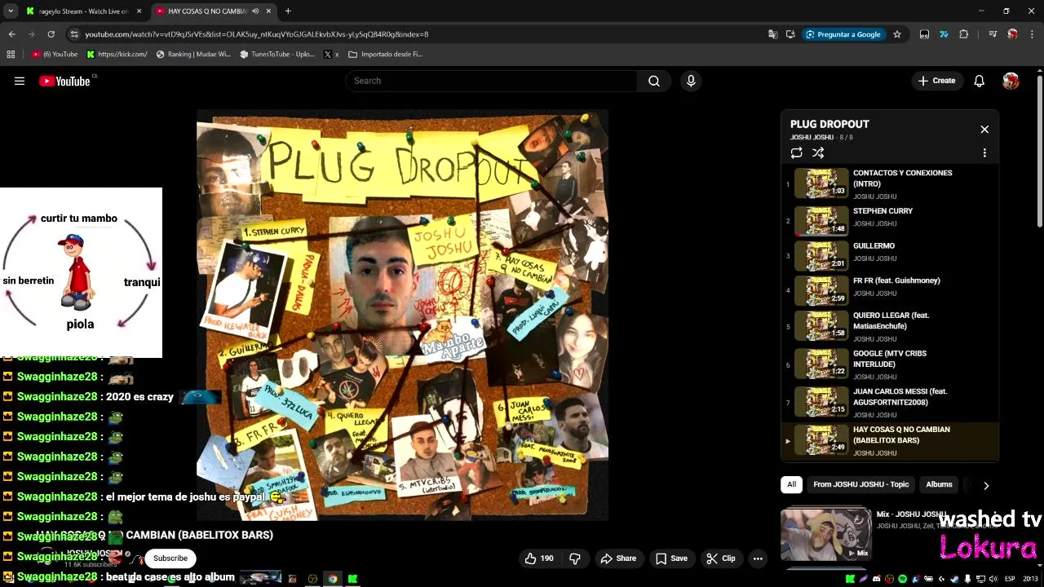Close the PLUG DROPOUT playlist panel

click(x=984, y=130)
